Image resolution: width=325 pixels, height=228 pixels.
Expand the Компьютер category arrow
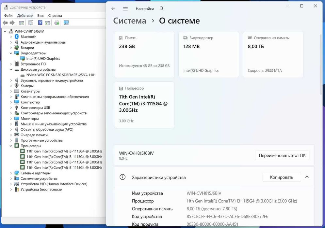[x=11, y=102]
